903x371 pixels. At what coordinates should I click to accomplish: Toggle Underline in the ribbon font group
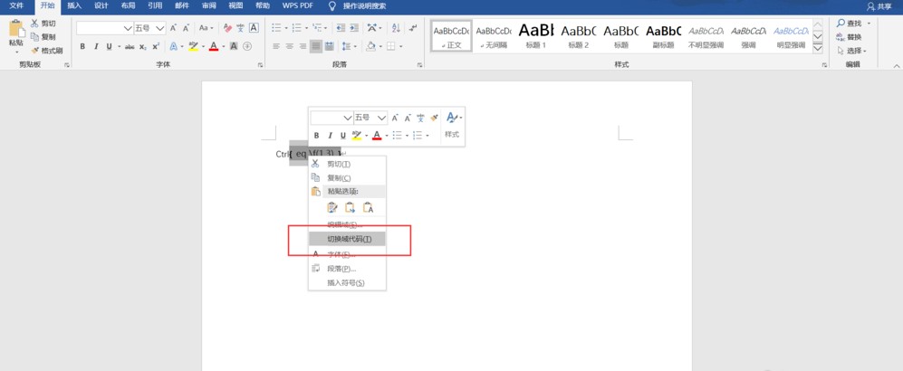tap(109, 46)
